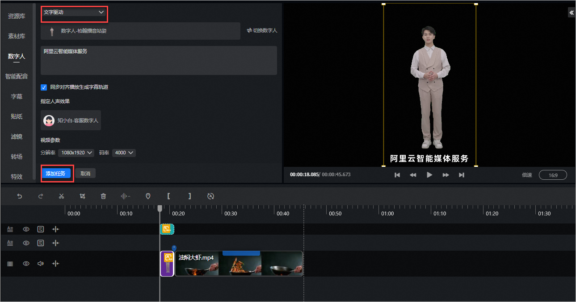
Task: Click the circular auto-refresh icon in the toolbar
Action: (x=211, y=196)
